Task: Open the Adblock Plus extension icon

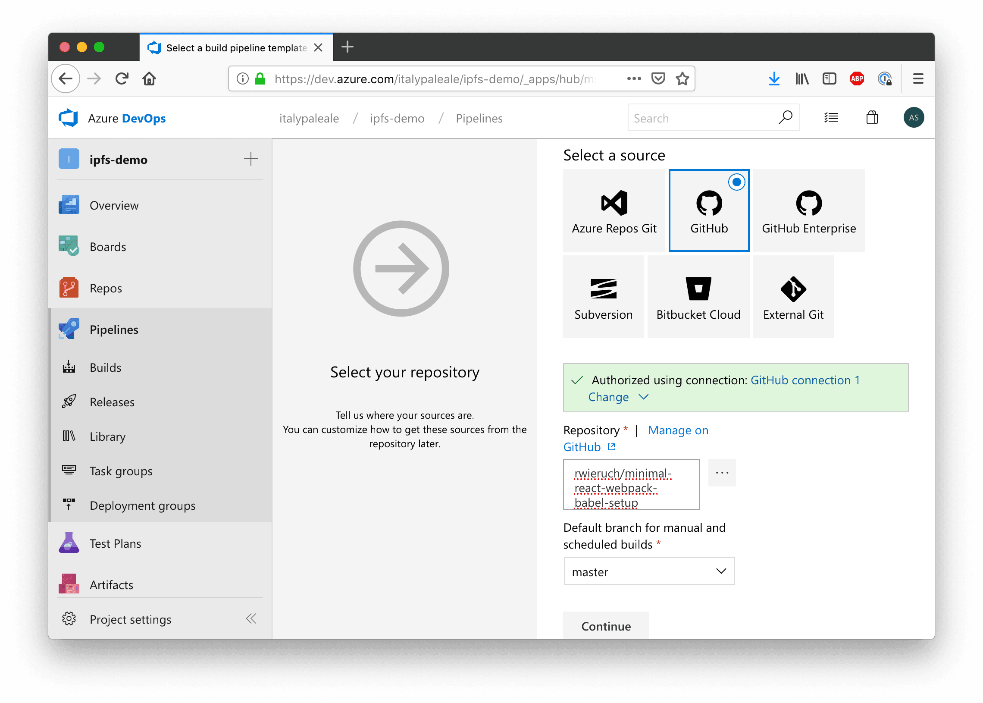Action: tap(857, 79)
